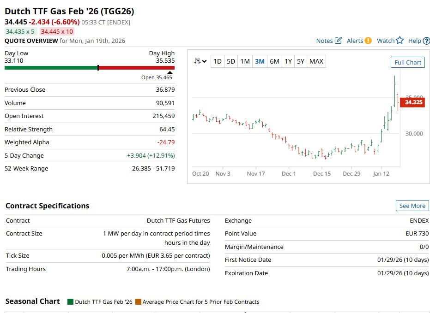
Task: Click the Notes edit icon
Action: point(338,41)
